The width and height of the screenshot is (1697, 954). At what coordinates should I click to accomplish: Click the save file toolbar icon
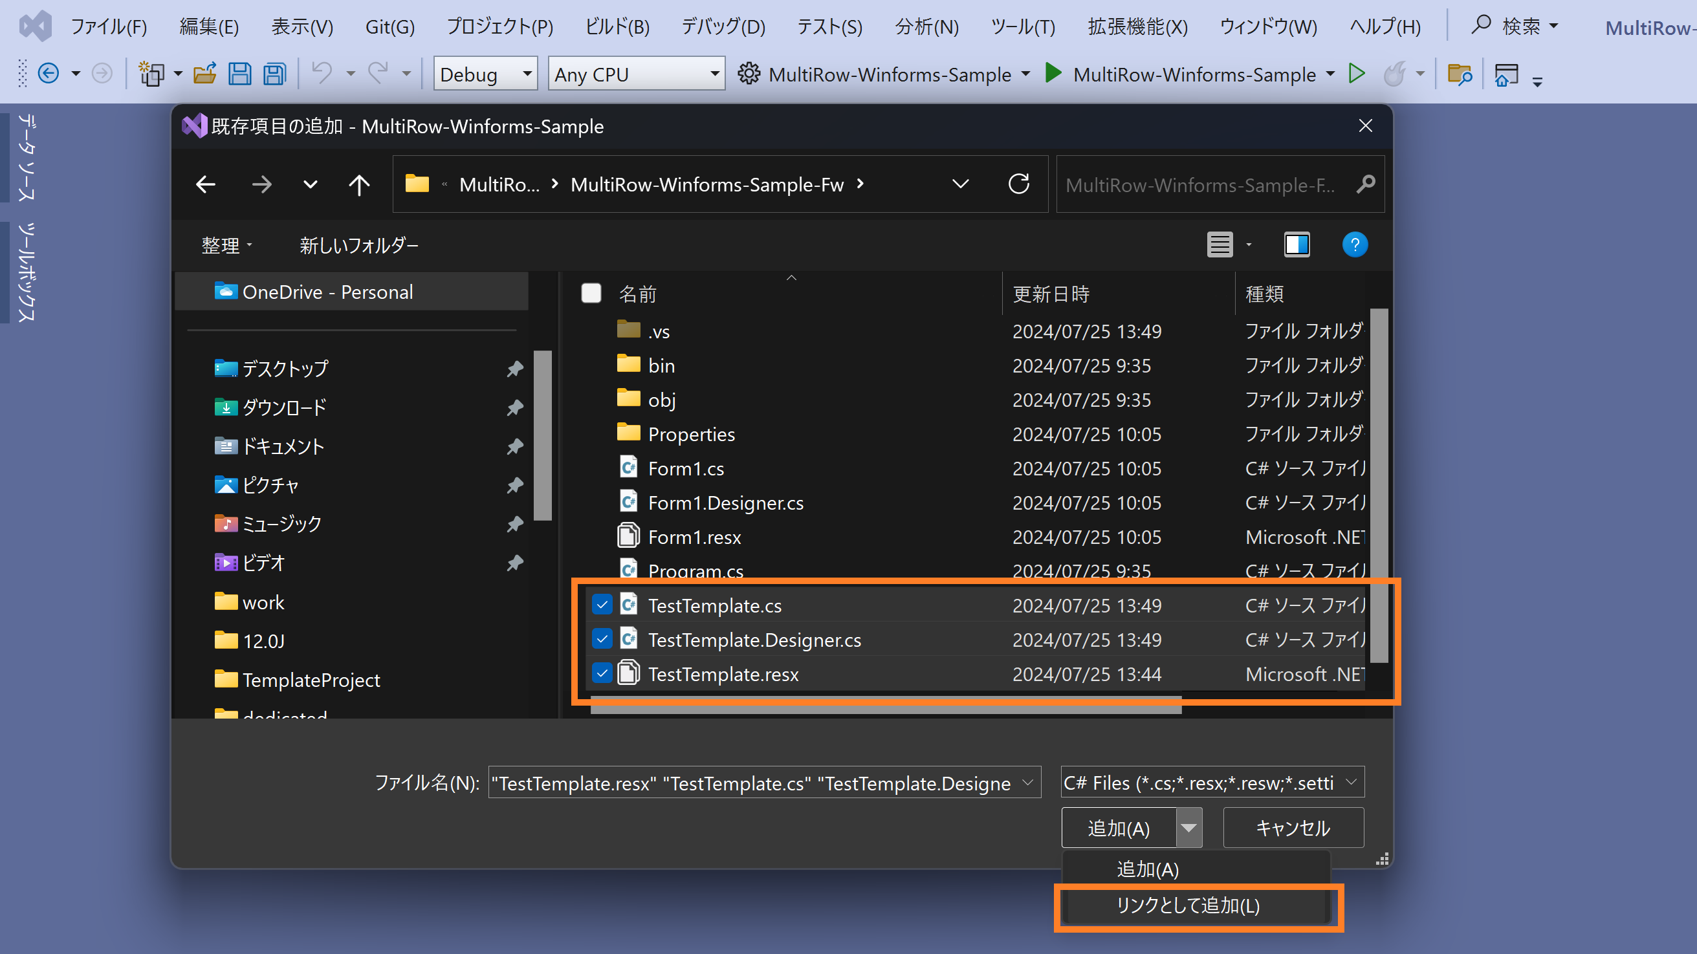[x=240, y=73]
